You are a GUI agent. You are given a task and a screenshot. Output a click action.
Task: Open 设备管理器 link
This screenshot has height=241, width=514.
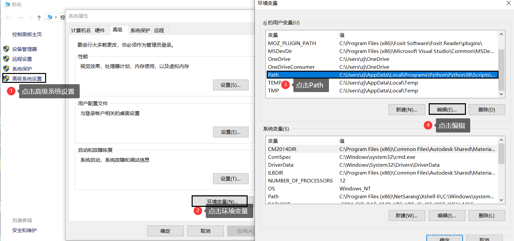point(25,49)
